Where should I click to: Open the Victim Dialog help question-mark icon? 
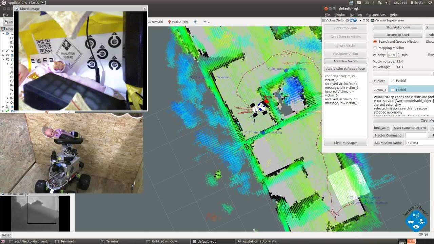pyautogui.click(x=355, y=20)
